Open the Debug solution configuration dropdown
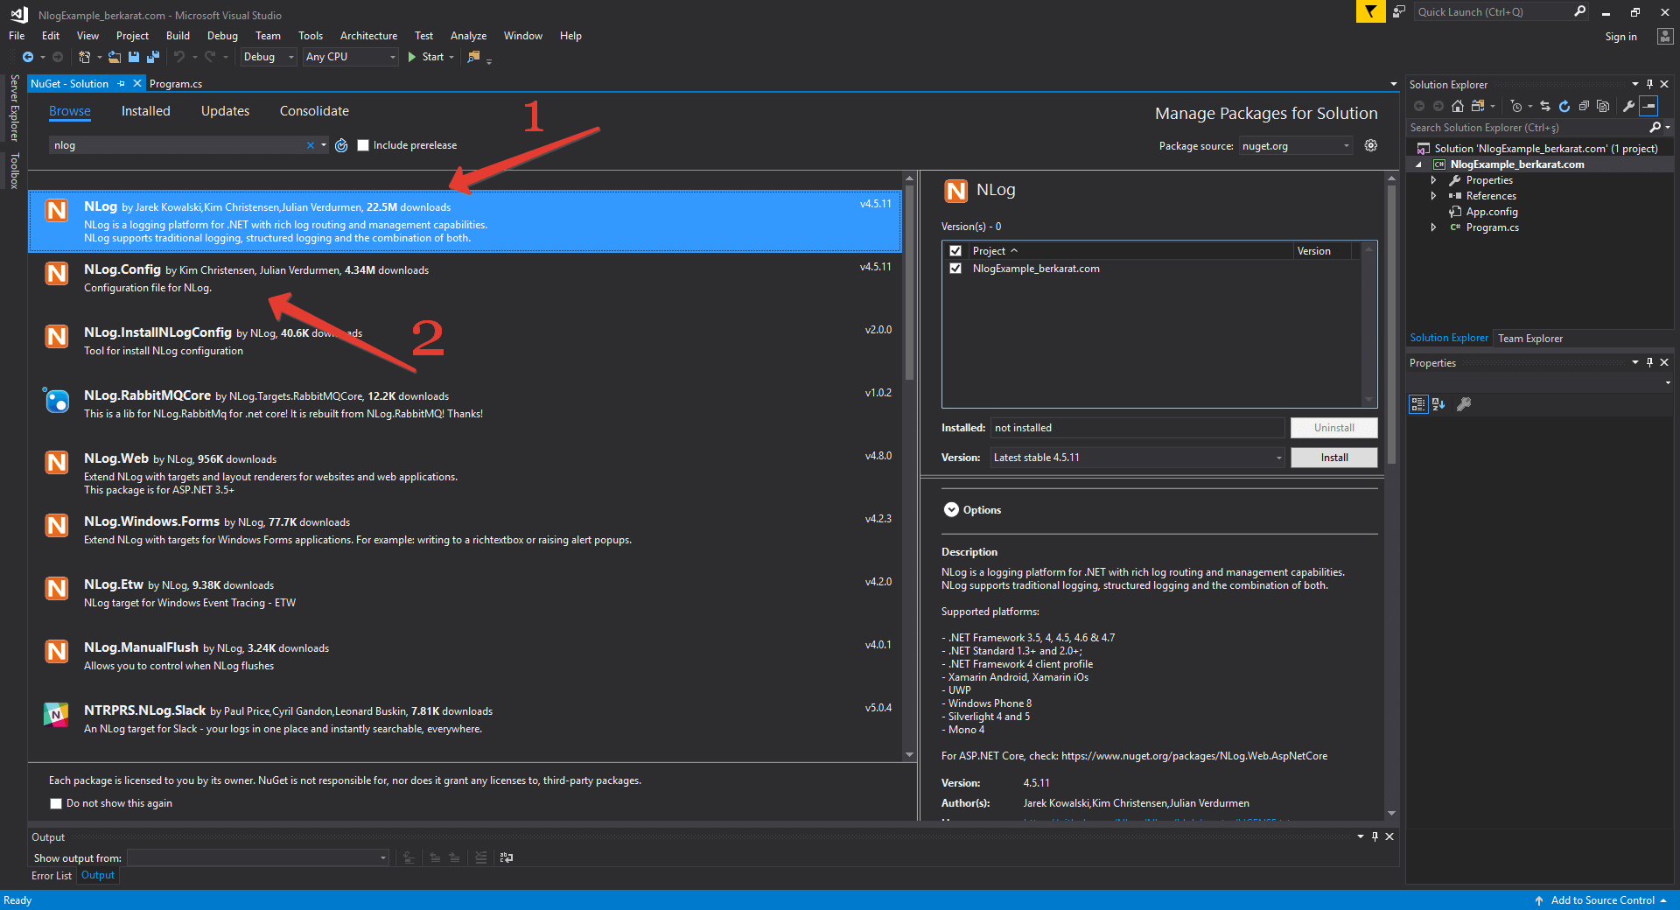 pos(269,57)
